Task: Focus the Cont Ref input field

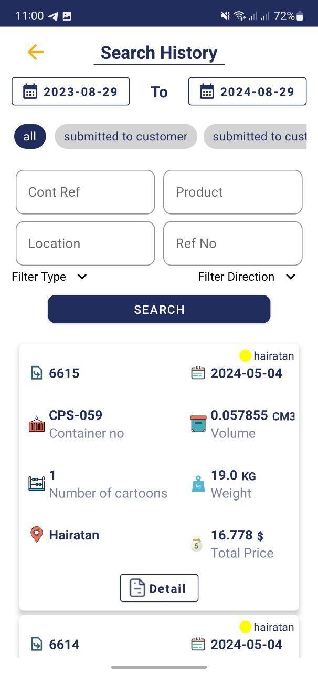Action: pyautogui.click(x=85, y=192)
